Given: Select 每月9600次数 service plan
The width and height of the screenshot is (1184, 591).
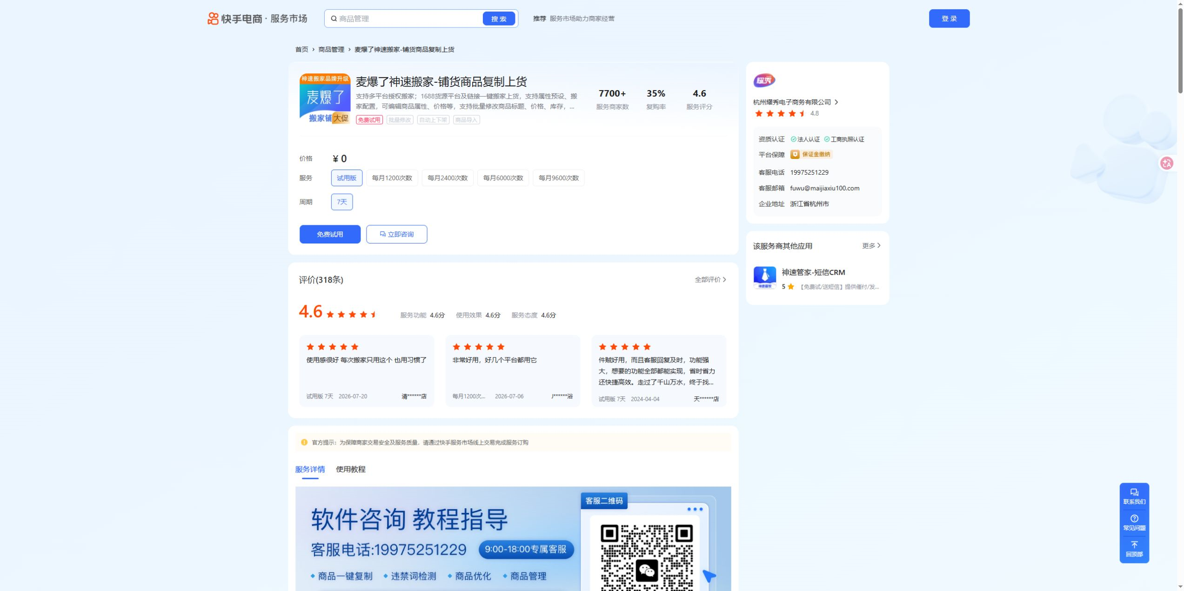Looking at the screenshot, I should pyautogui.click(x=558, y=178).
